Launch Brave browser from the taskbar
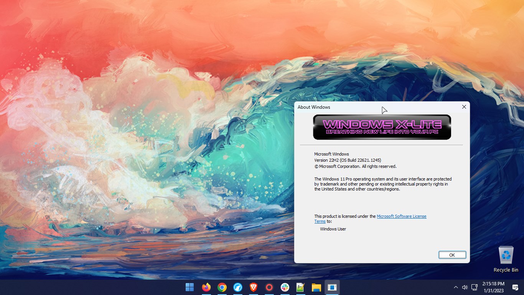The image size is (524, 295). [x=254, y=287]
